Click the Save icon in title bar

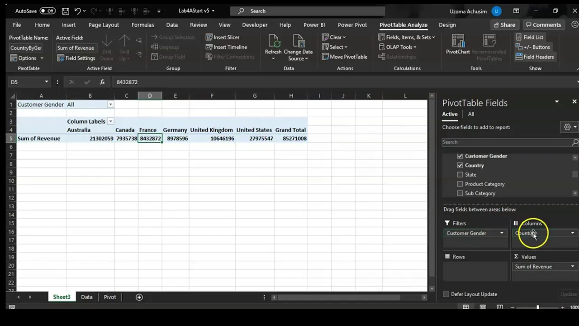(66, 11)
